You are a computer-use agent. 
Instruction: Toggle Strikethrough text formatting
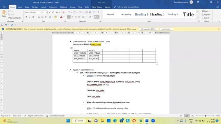click(x=39, y=17)
